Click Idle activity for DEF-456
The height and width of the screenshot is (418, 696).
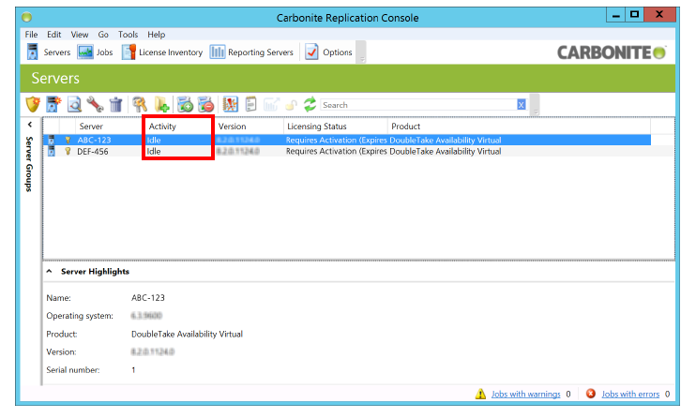(154, 151)
